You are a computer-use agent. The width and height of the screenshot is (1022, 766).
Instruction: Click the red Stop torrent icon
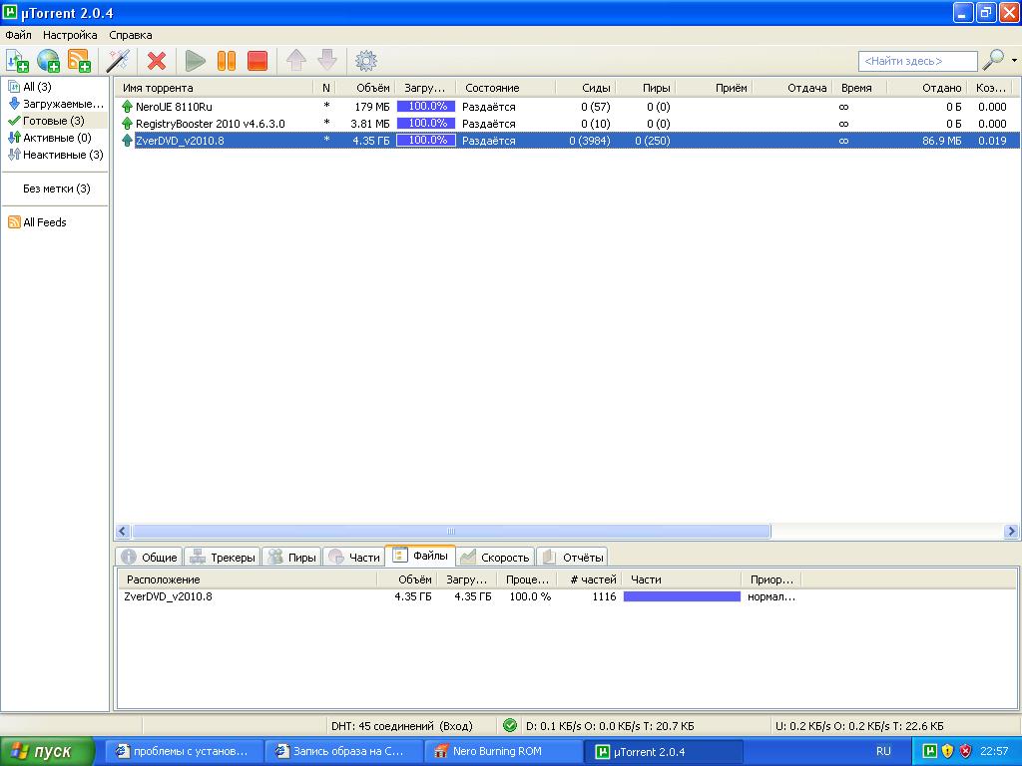click(x=257, y=61)
